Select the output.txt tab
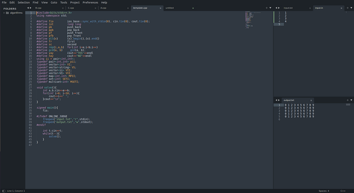This screenshot has width=354, height=193. (289, 100)
